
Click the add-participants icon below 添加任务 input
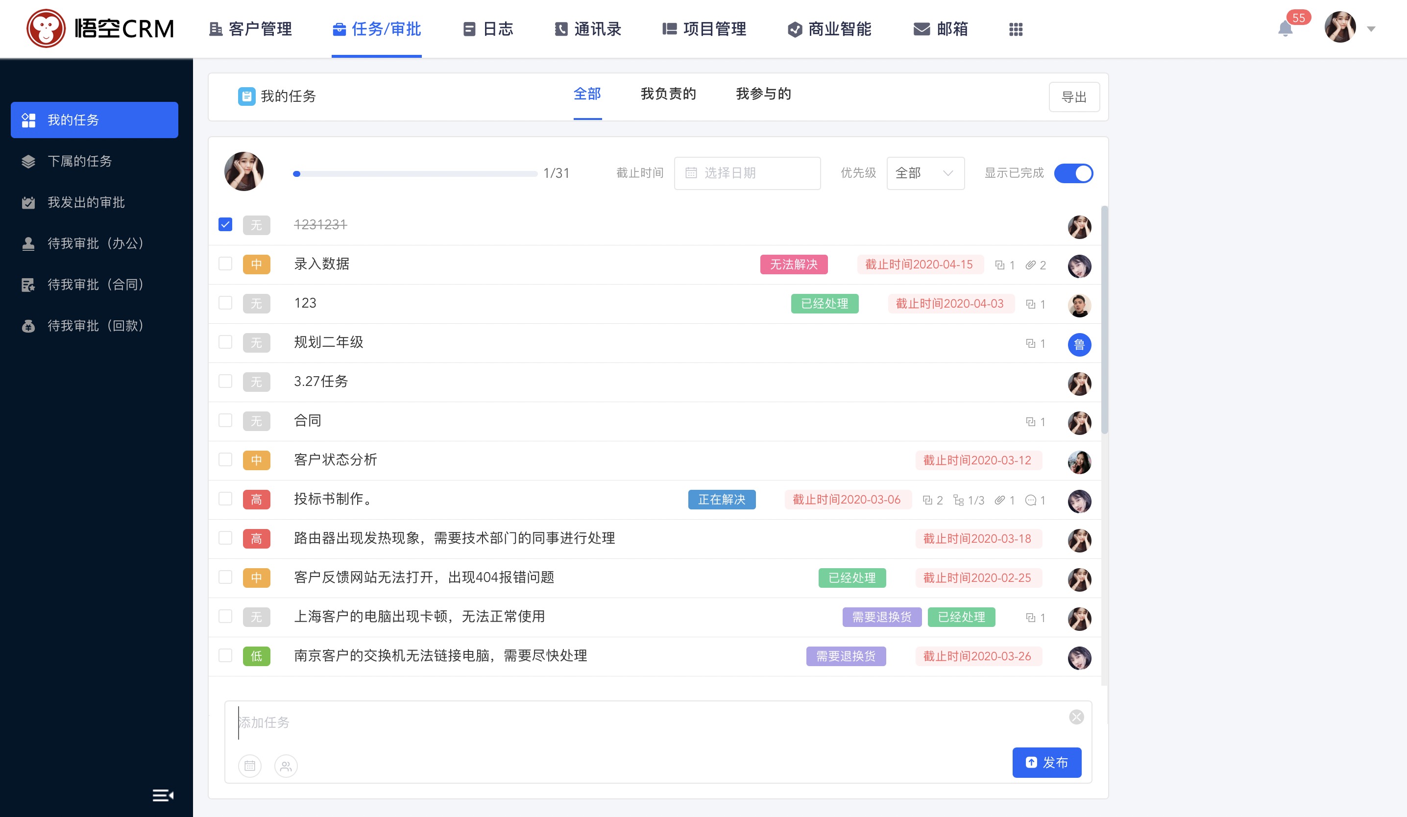click(x=286, y=766)
